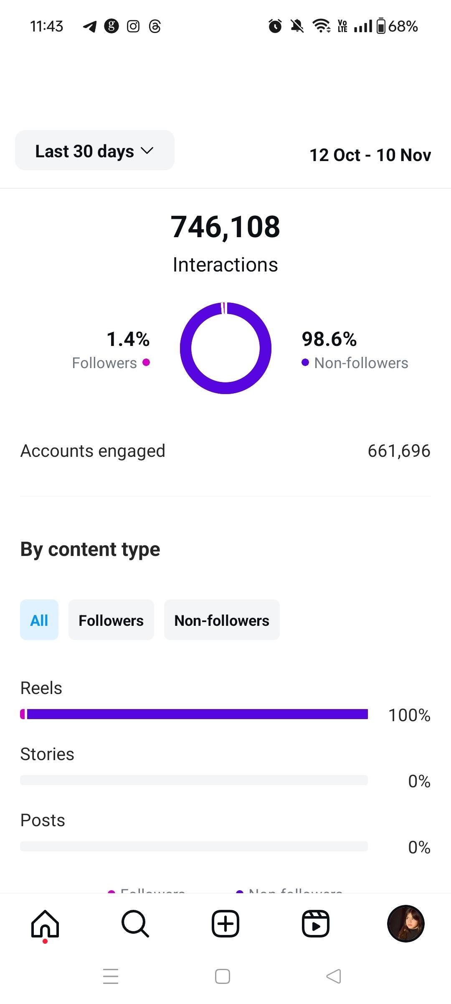Viewport: 451px width, 1004px height.
Task: Select the Followers filter chip
Action: tap(111, 620)
